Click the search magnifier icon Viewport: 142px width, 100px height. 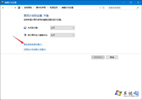click(x=138, y=8)
